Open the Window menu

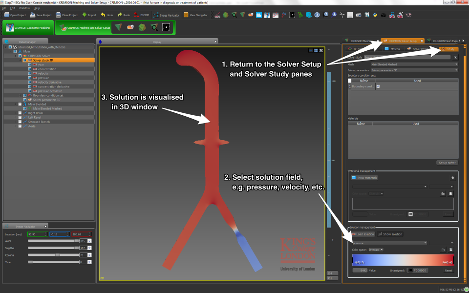[23, 8]
